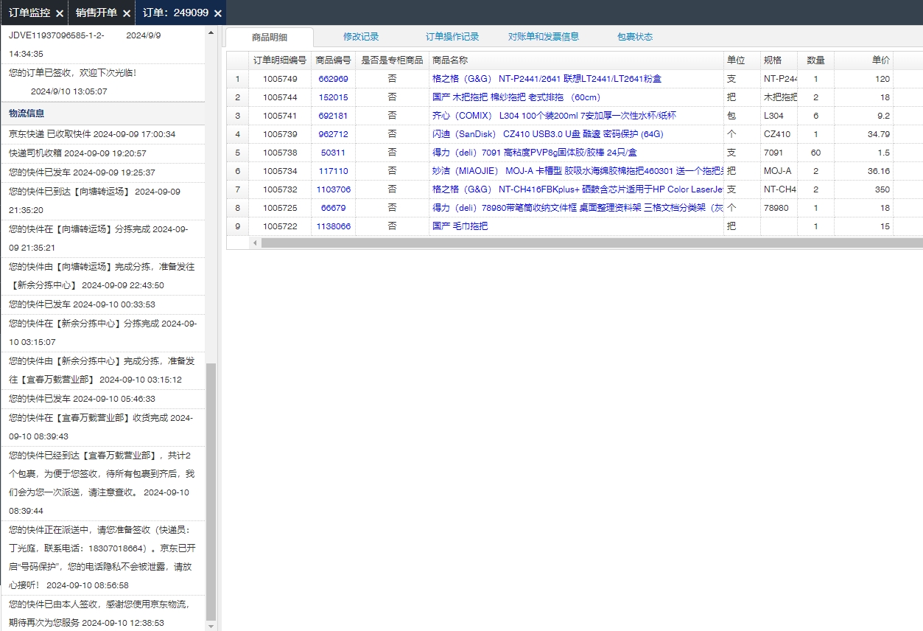The width and height of the screenshot is (923, 631).
Task: Open product number 66679
Action: [x=333, y=208]
